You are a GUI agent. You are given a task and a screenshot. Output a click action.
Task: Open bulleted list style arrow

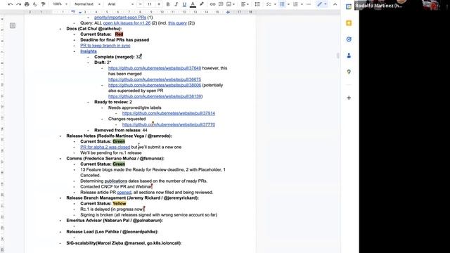(288, 4)
